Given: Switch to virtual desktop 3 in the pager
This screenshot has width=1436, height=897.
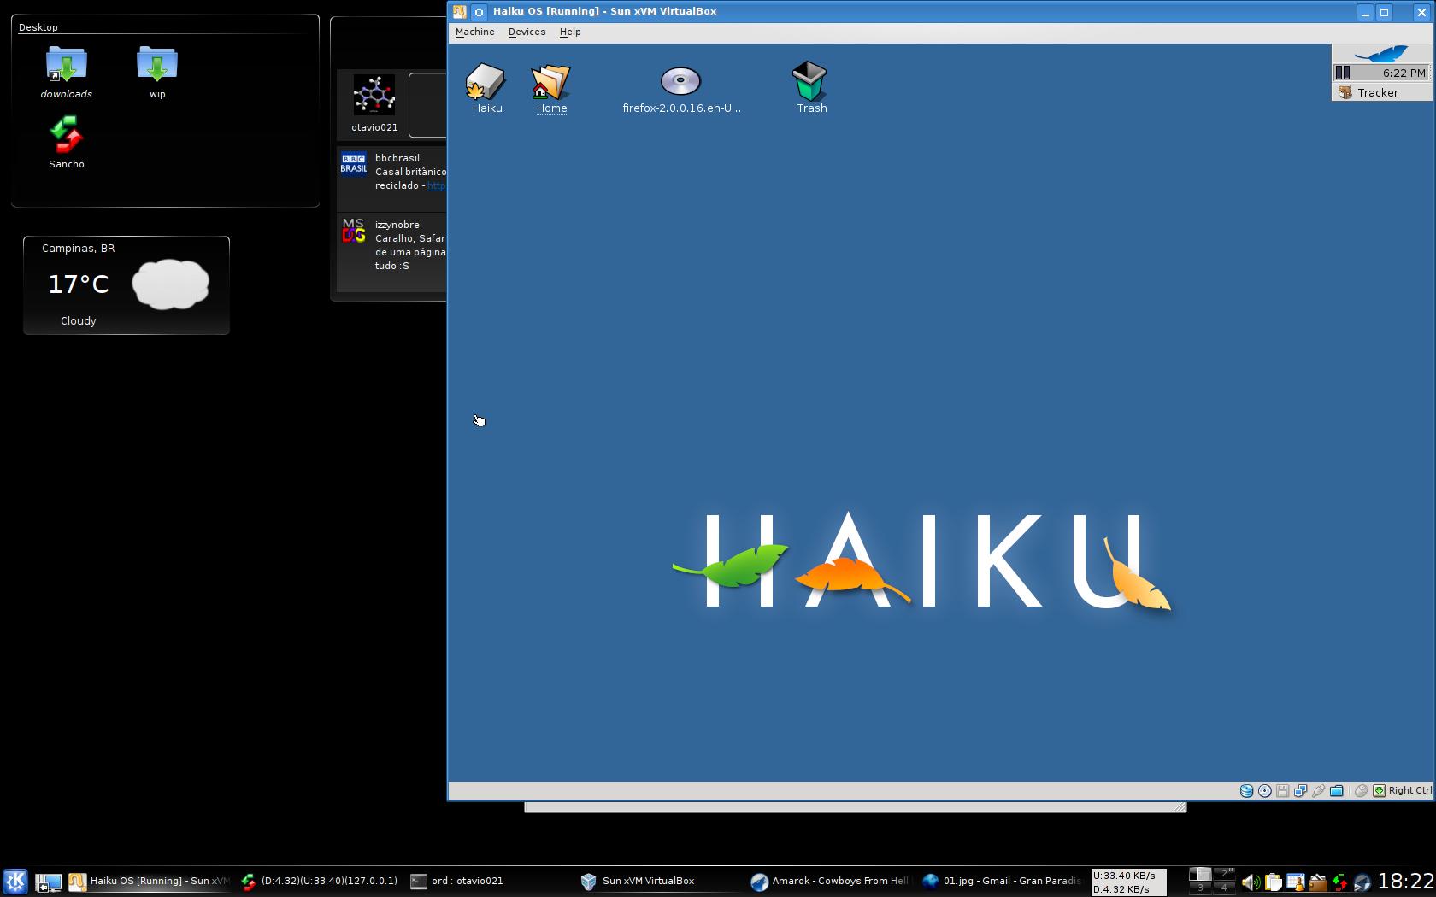Looking at the screenshot, I should point(1200,888).
